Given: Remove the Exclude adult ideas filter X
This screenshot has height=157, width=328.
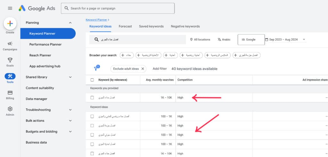Looking at the screenshot, I should click(143, 69).
